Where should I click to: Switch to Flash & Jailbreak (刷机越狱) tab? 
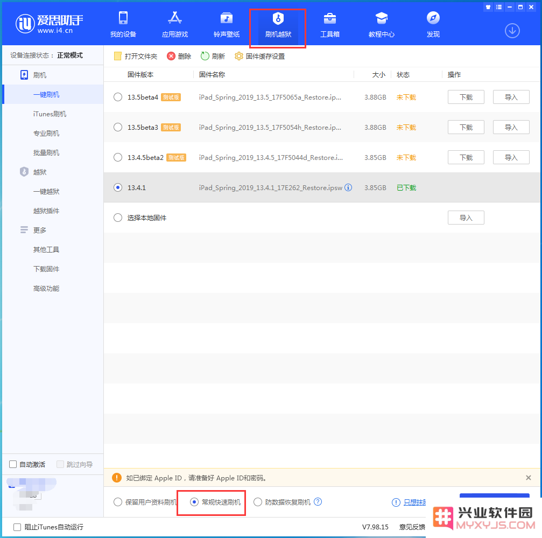278,24
